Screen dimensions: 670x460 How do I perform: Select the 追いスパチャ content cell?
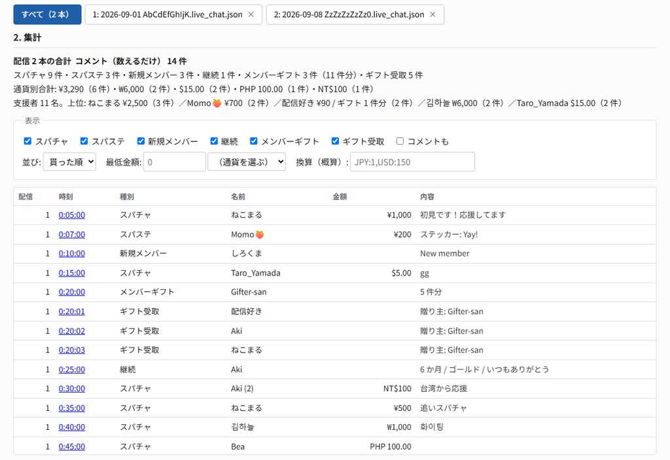(444, 408)
